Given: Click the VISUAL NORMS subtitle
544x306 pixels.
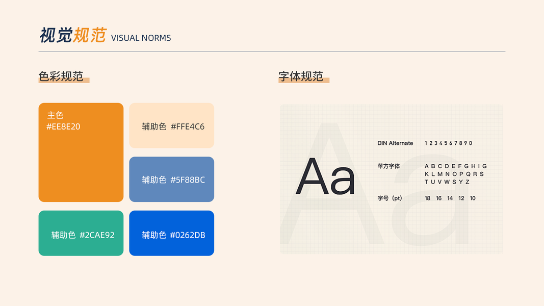Looking at the screenshot, I should (x=141, y=38).
